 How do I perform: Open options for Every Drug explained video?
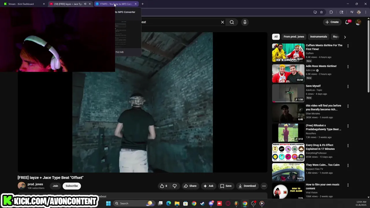coord(348,146)
